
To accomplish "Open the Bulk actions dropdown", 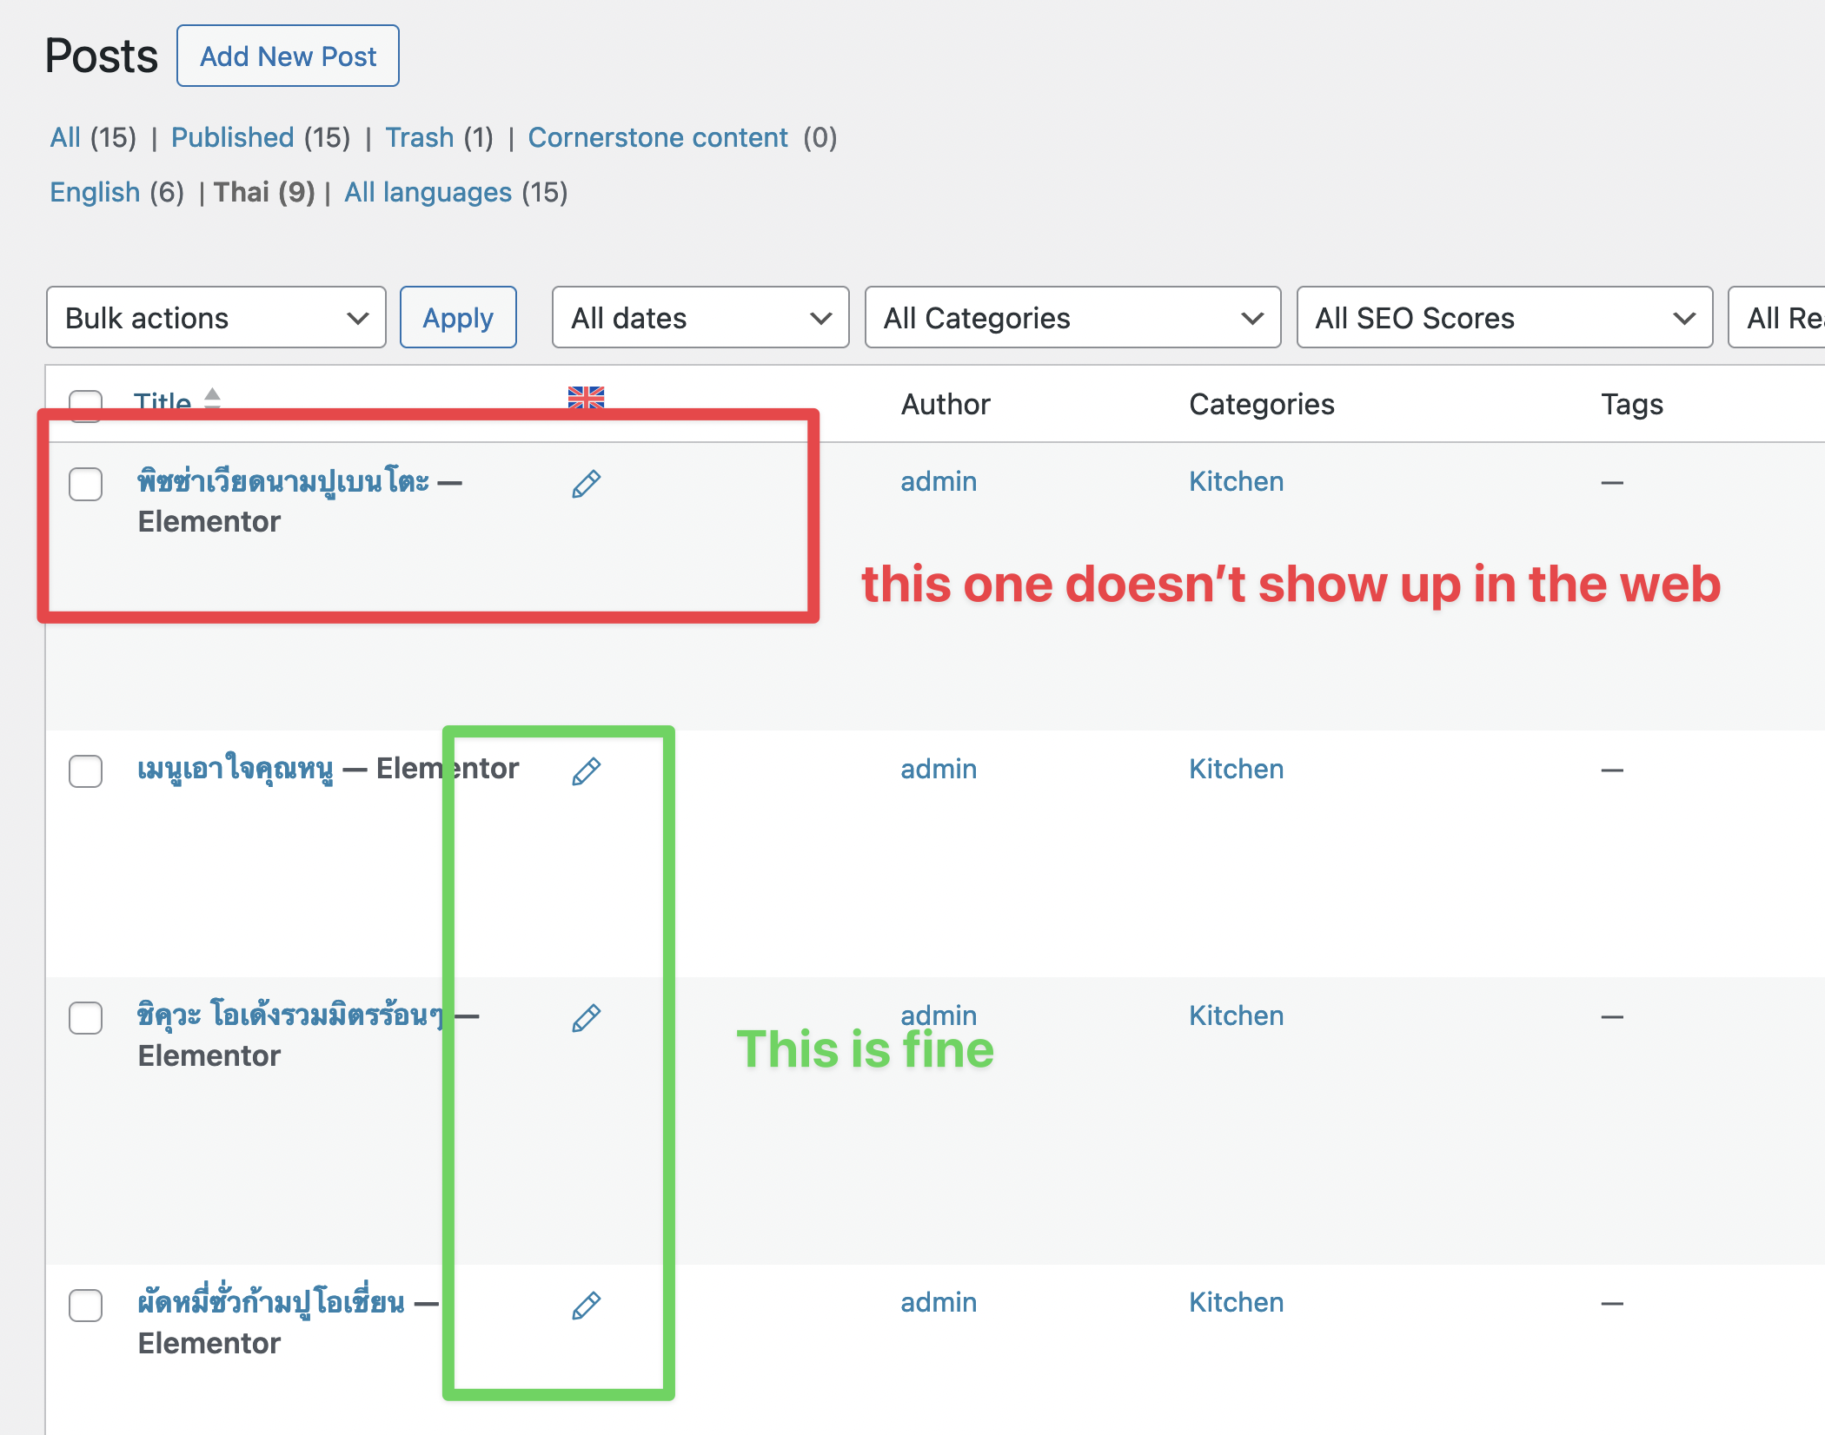I will click(216, 318).
